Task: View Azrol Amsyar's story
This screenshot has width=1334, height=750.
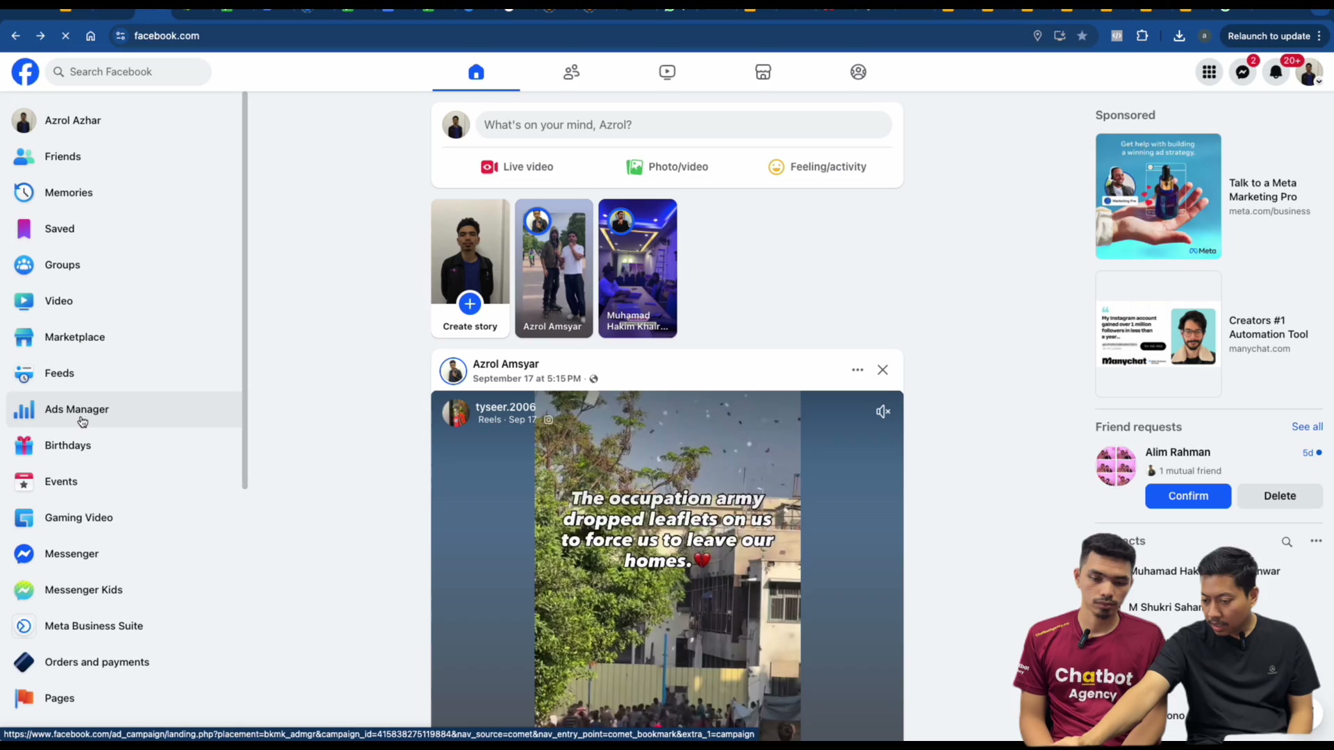Action: pyautogui.click(x=554, y=268)
